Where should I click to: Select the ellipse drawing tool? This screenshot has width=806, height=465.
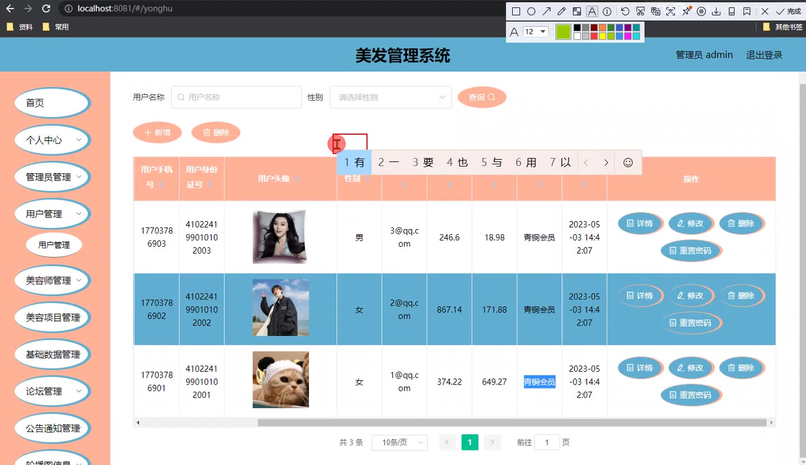click(x=531, y=11)
